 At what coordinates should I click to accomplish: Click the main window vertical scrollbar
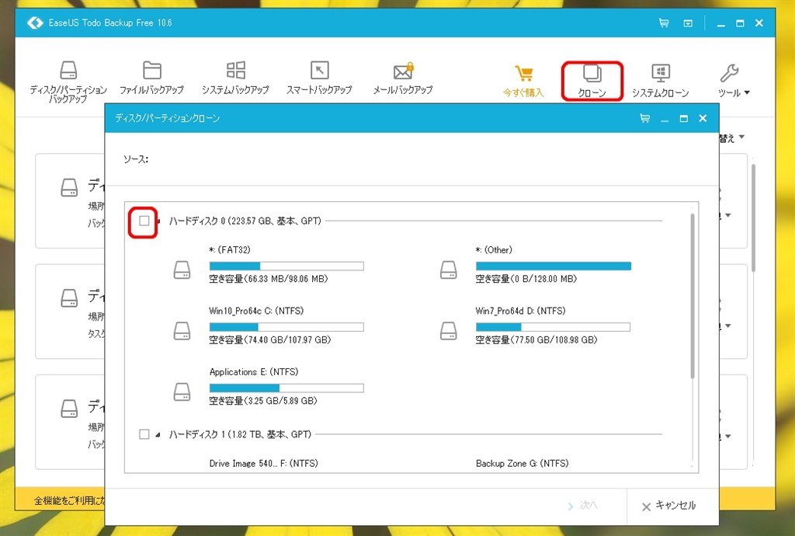pos(753,218)
